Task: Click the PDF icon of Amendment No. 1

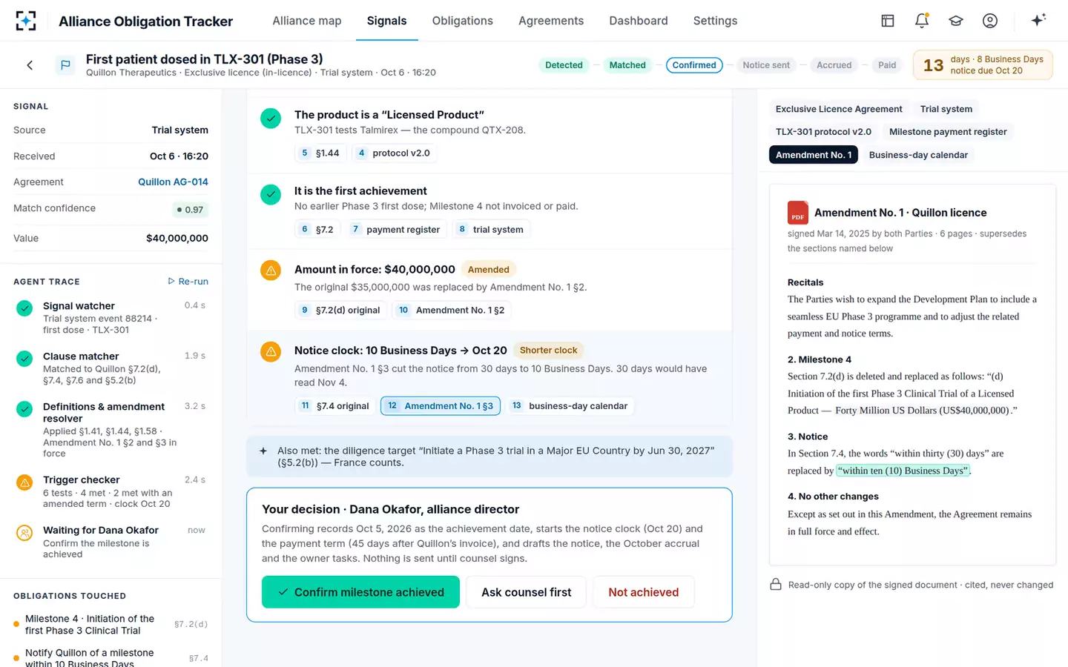Action: pyautogui.click(x=798, y=213)
